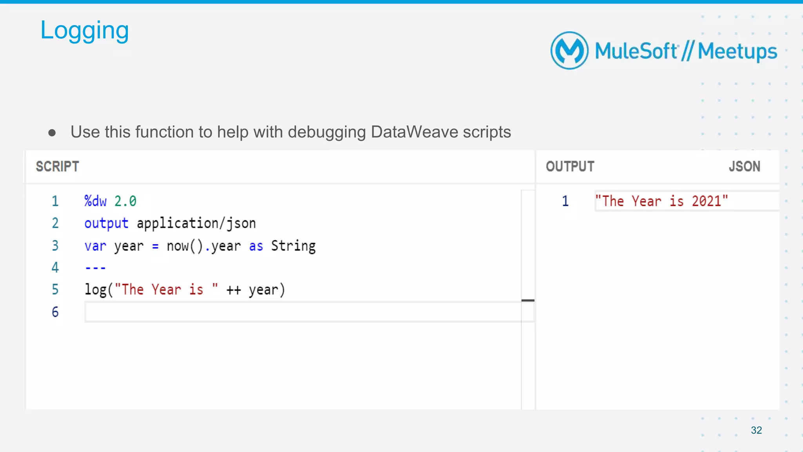
Task: Click the output "The Year is 2021" text
Action: [661, 201]
